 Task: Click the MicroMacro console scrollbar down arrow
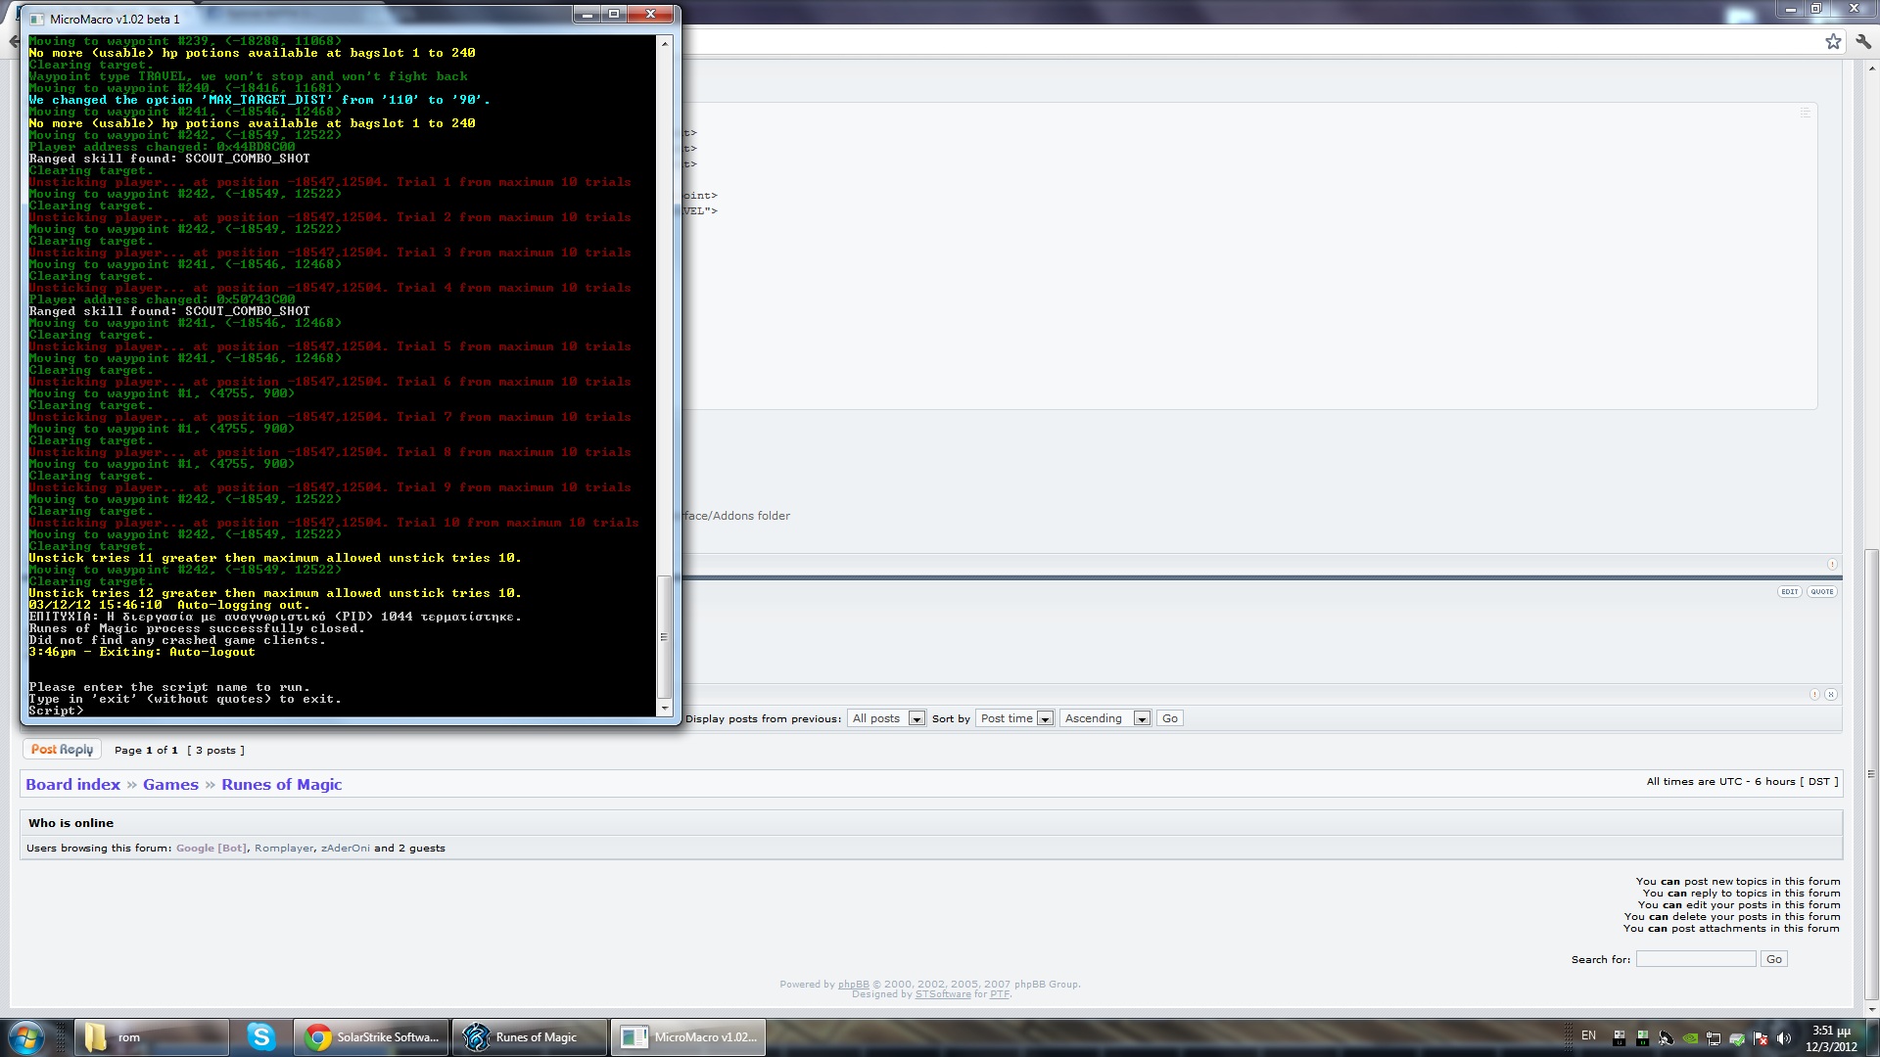click(665, 708)
